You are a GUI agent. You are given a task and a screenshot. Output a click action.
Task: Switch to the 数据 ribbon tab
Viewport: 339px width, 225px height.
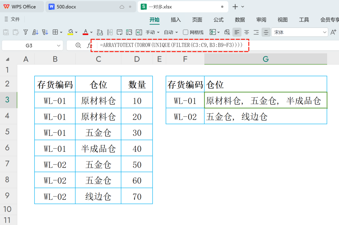240,20
